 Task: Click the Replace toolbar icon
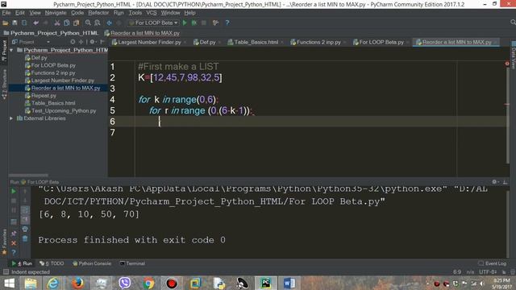point(98,23)
